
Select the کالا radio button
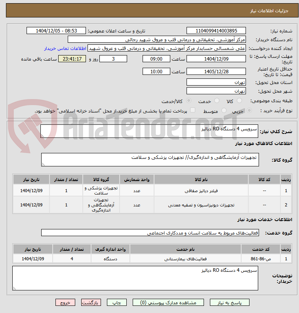[239, 101]
